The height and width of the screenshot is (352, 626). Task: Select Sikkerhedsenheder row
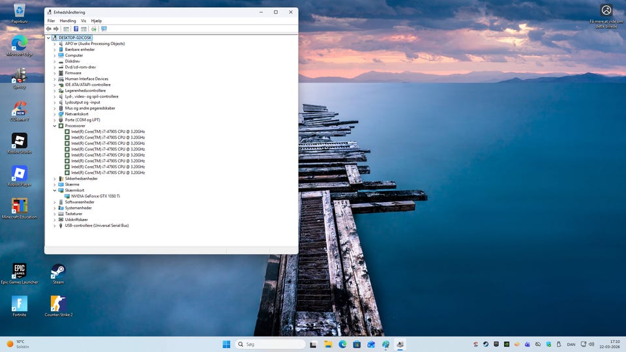[x=81, y=179]
